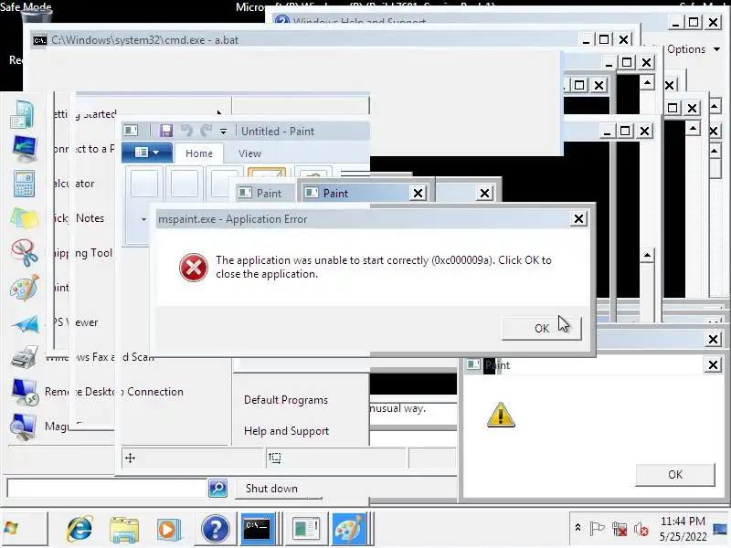Click the cmd.exe taskbar button
Image resolution: width=731 pixels, height=548 pixels.
click(258, 529)
